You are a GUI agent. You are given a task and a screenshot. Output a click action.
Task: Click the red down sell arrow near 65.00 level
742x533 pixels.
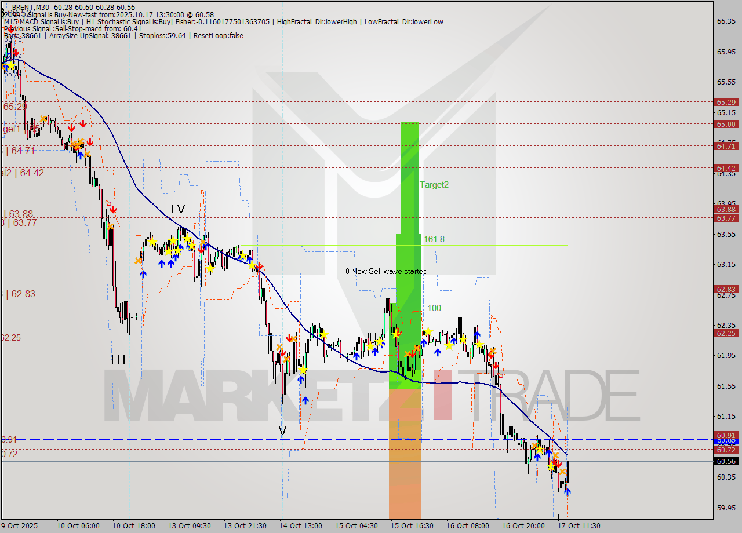point(83,123)
